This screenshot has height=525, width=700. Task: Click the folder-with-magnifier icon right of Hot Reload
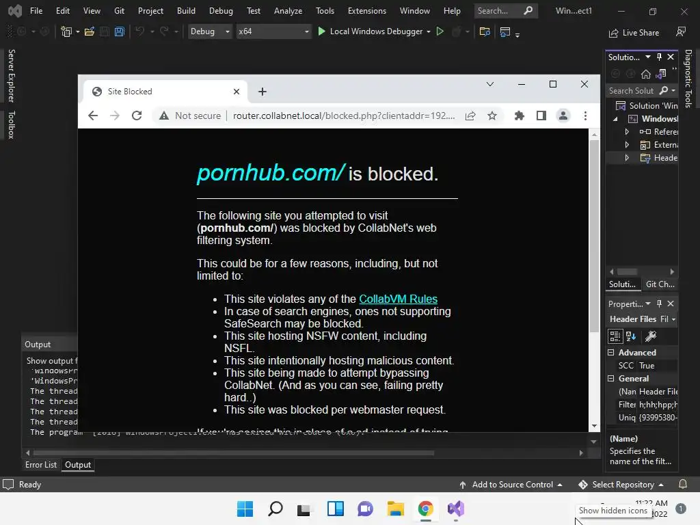coord(485,31)
